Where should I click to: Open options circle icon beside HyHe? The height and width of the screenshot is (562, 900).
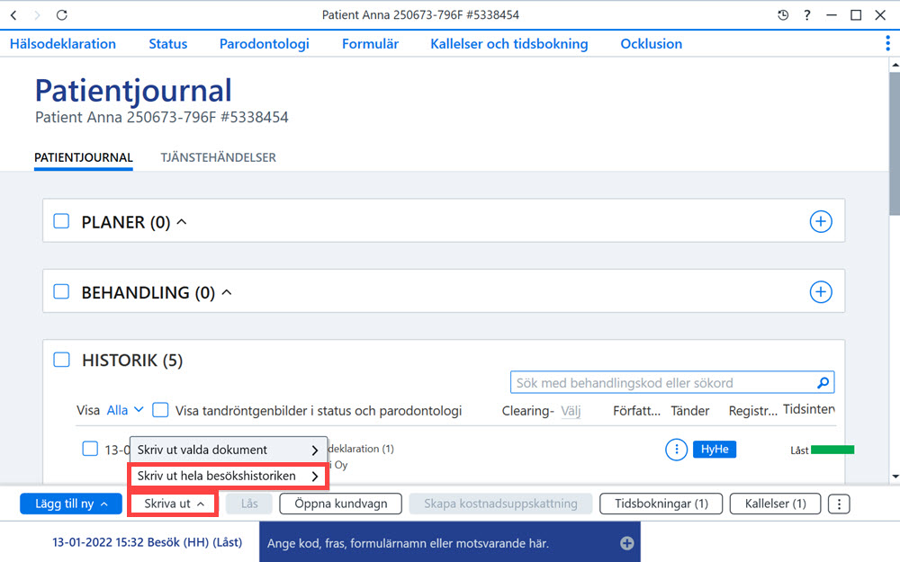coord(676,450)
